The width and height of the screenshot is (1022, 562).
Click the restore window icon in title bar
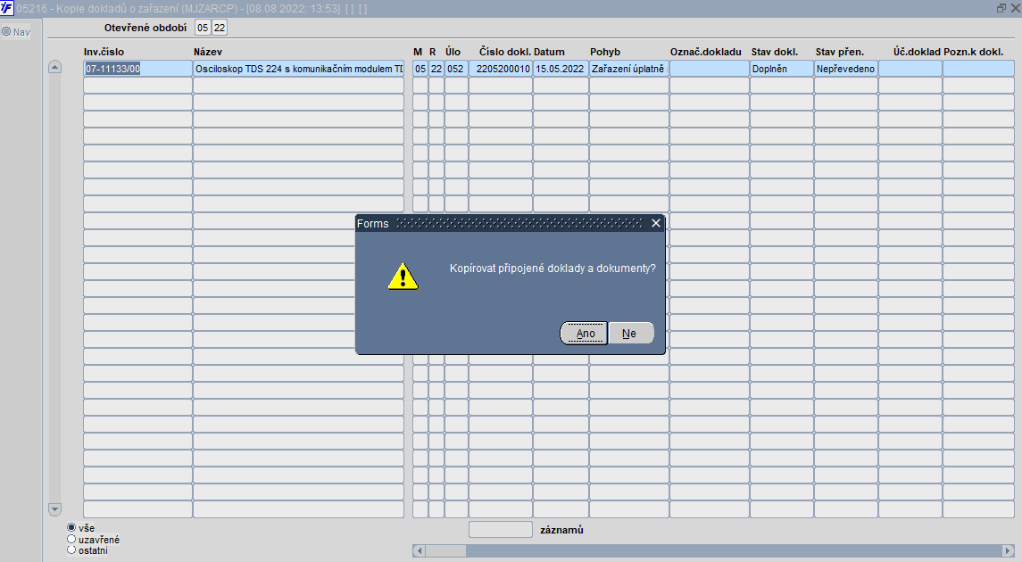tap(1001, 8)
